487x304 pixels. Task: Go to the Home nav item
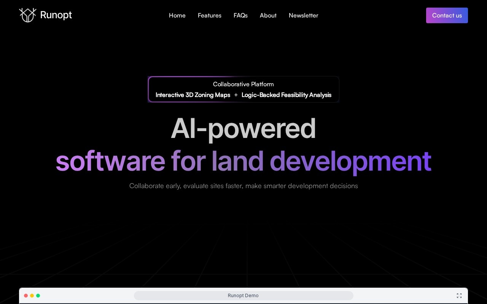[177, 16]
